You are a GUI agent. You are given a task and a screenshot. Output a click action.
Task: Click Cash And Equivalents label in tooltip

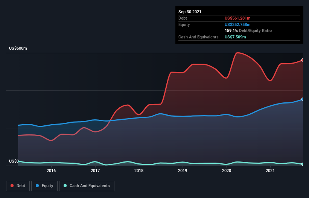[x=198, y=37]
